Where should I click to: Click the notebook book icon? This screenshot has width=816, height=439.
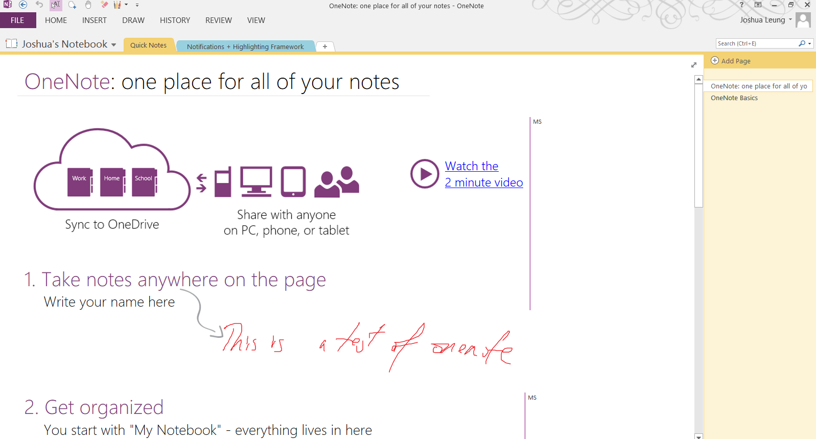click(x=11, y=44)
